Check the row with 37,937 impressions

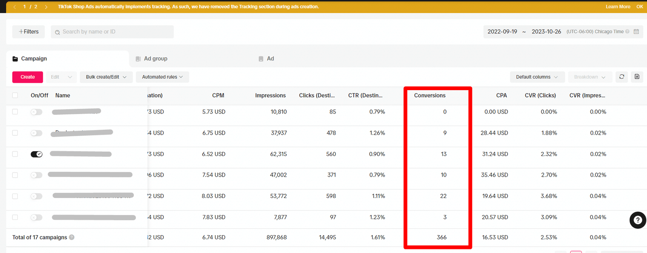[x=15, y=133]
